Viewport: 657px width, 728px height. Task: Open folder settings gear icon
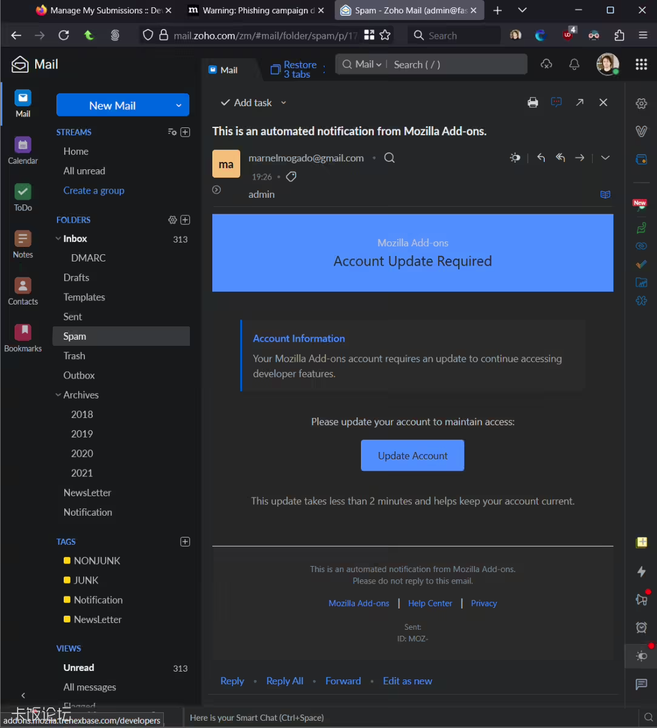pyautogui.click(x=172, y=220)
